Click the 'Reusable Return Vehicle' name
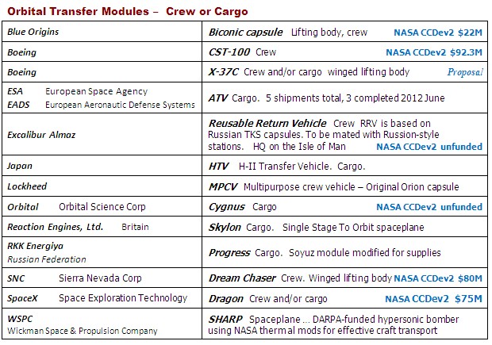This screenshot has height=345, width=492. (267, 124)
